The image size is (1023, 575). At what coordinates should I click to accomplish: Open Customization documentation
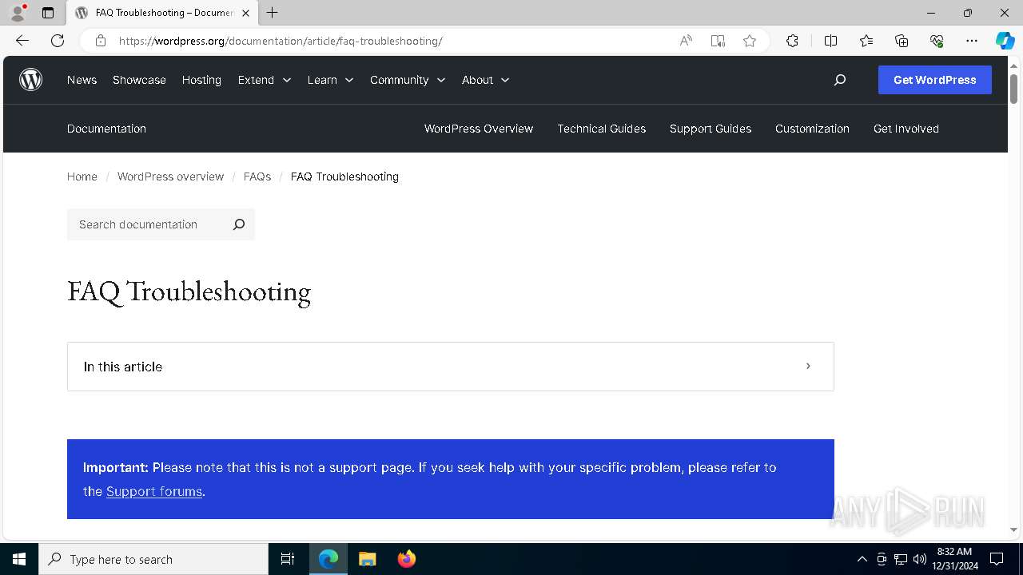click(x=812, y=129)
